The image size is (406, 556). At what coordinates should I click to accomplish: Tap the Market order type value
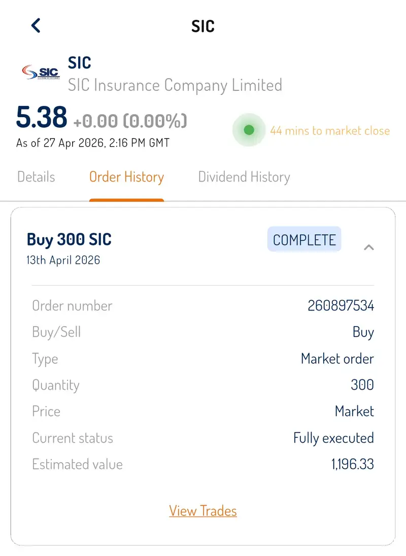tap(337, 359)
